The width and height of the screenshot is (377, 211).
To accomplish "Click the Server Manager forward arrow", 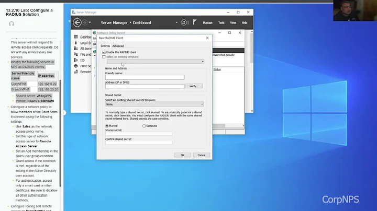I will (x=85, y=22).
